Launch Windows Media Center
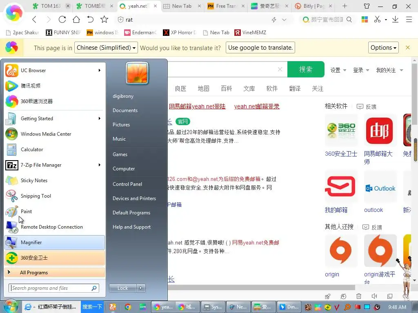This screenshot has width=418, height=313. coord(55,134)
